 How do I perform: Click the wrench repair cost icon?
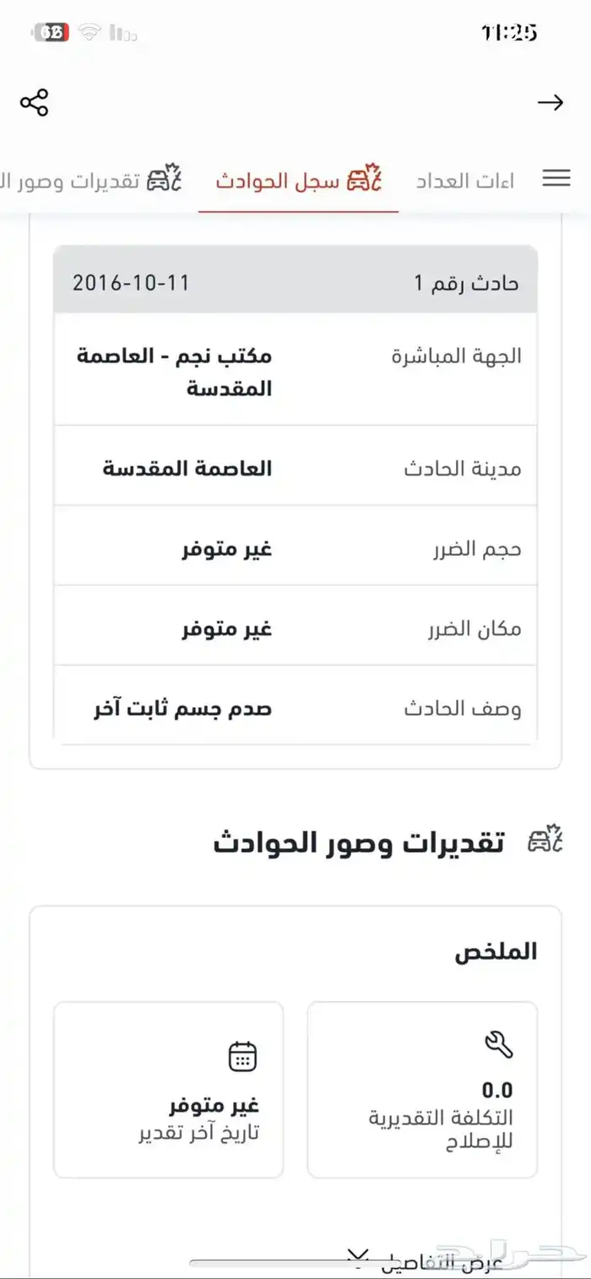point(498,1045)
